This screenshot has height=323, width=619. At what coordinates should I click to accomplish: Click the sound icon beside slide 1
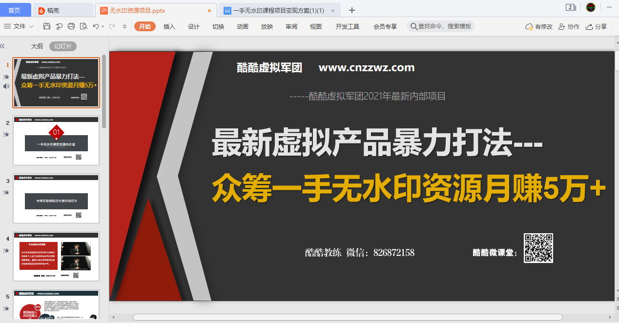(x=6, y=86)
